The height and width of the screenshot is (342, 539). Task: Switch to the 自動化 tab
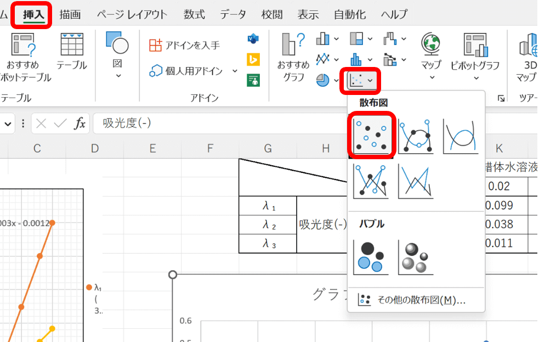coord(350,15)
